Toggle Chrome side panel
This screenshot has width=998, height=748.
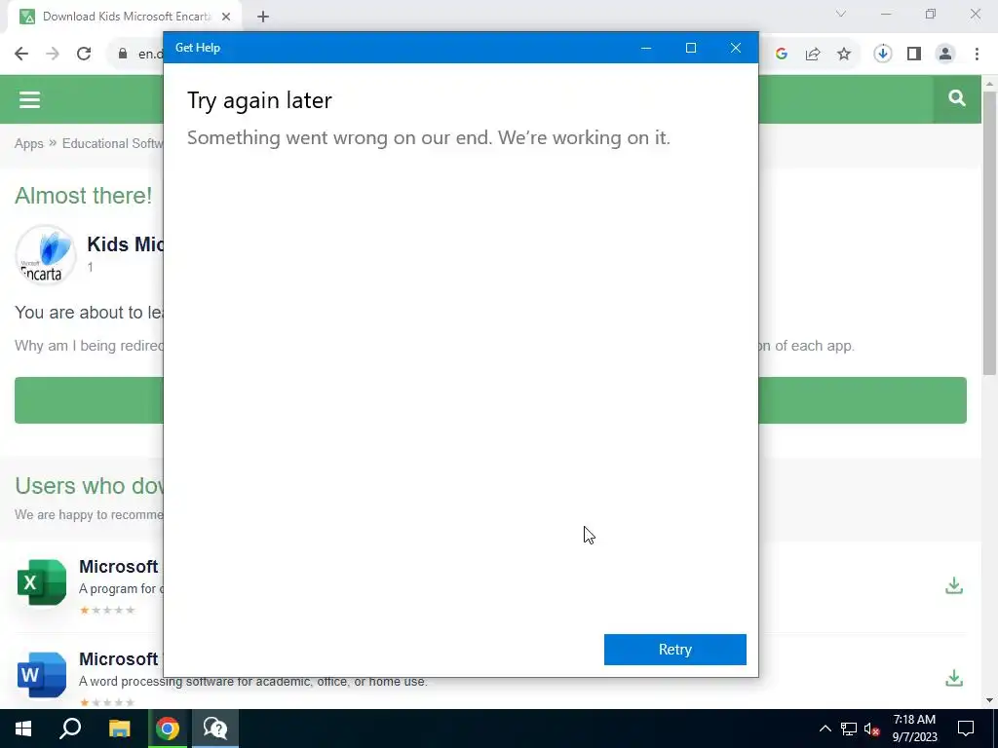click(x=914, y=55)
